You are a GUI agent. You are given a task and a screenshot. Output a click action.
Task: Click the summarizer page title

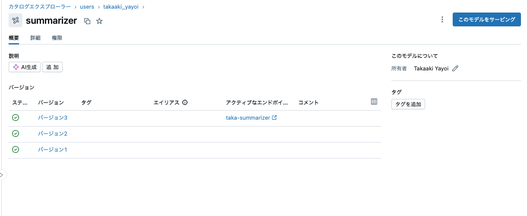[x=51, y=20]
